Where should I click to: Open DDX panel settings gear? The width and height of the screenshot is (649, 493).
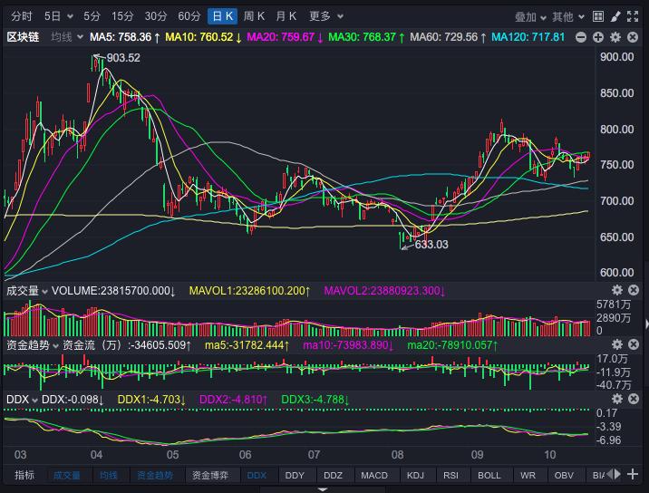click(x=616, y=399)
